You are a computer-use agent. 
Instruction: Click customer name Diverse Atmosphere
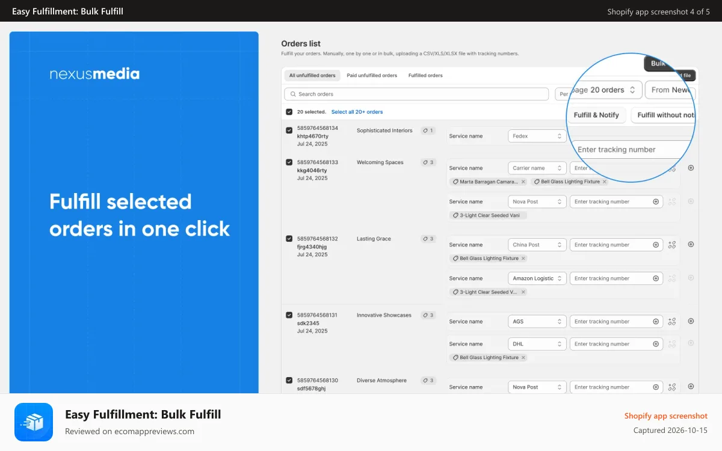381,381
